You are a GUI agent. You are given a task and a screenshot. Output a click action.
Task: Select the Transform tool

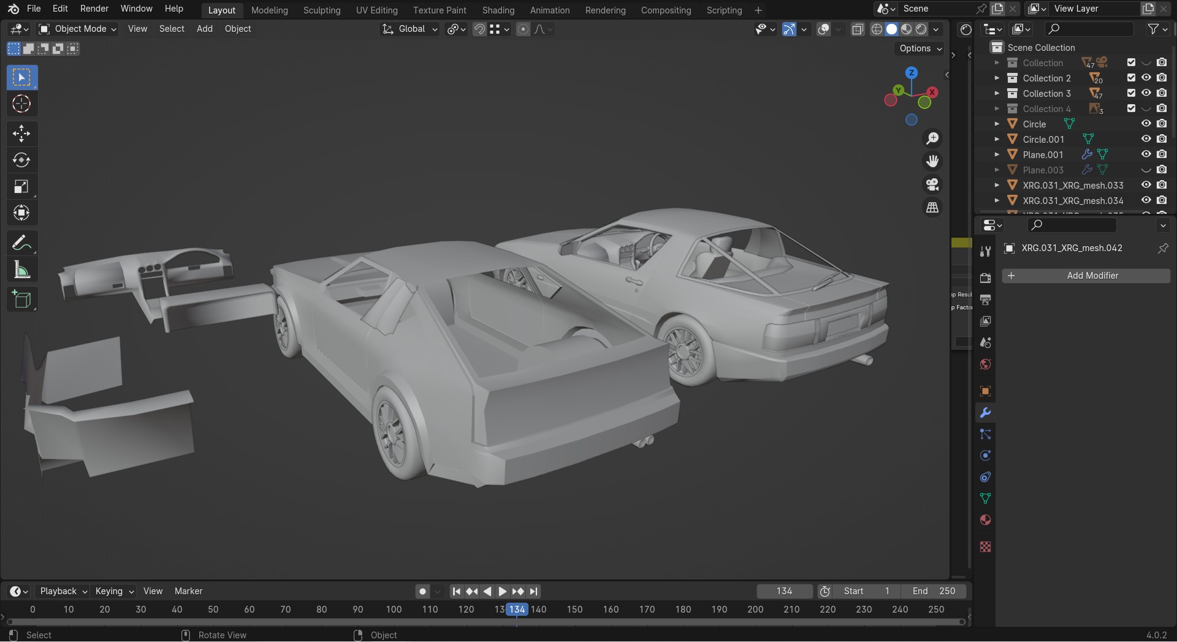click(x=21, y=213)
